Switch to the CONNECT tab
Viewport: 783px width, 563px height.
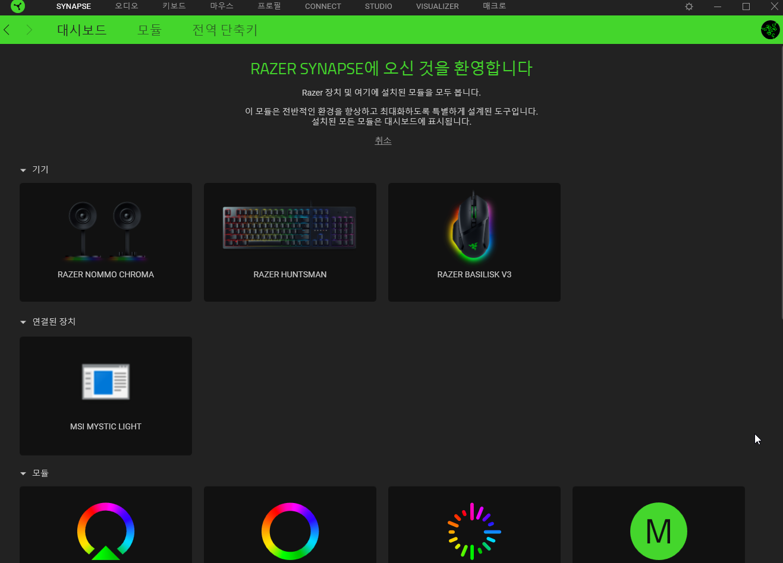(323, 7)
